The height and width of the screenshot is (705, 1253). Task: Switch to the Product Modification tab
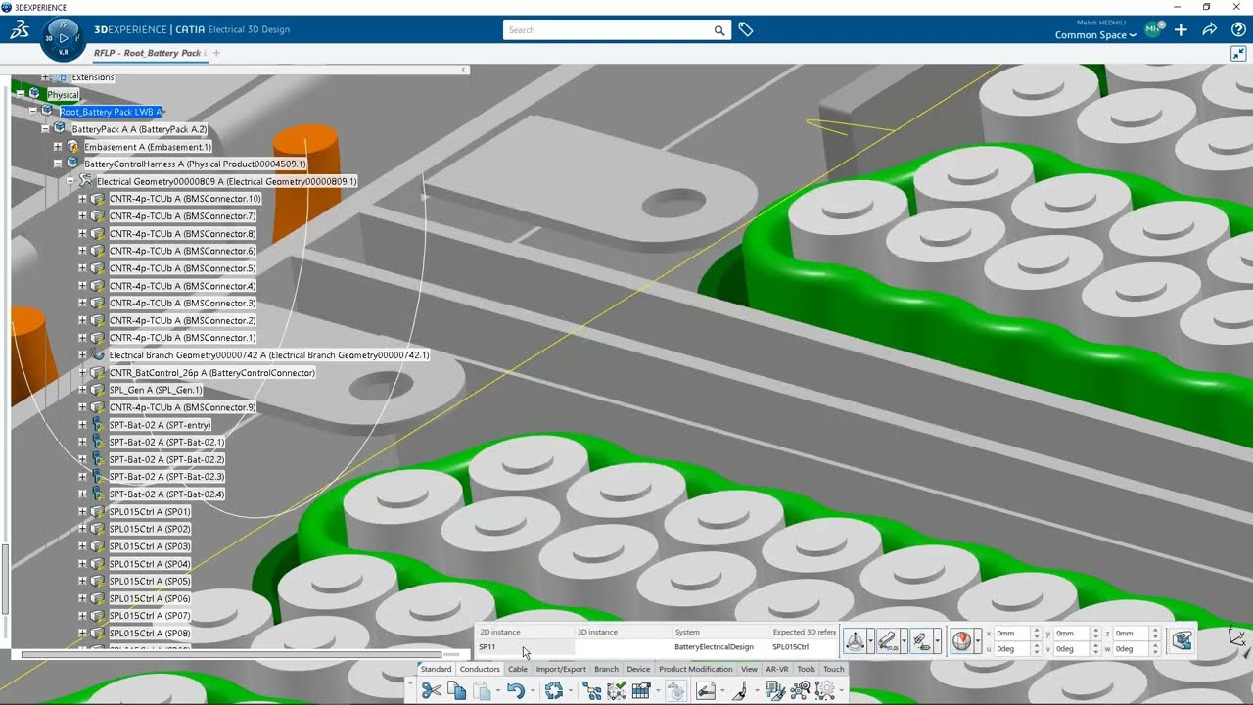696,669
